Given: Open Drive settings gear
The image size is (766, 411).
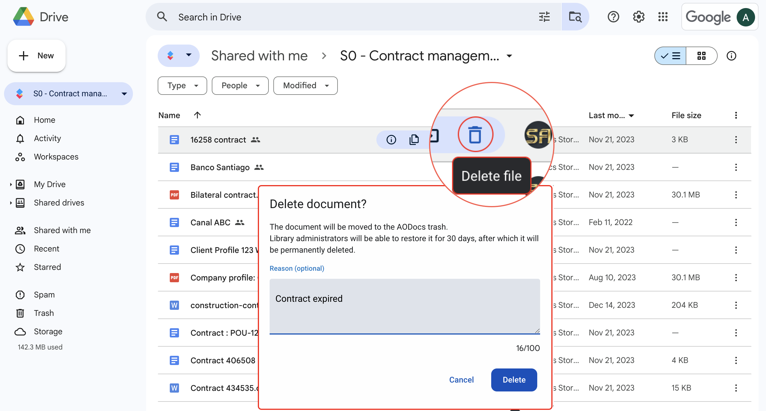Looking at the screenshot, I should pyautogui.click(x=639, y=17).
